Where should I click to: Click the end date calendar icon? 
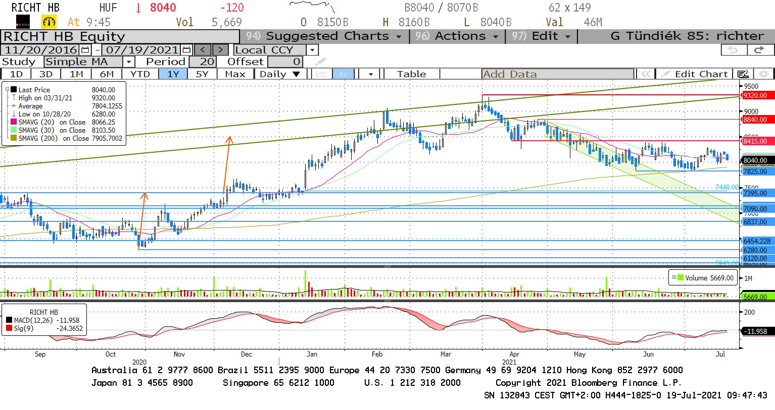click(186, 50)
